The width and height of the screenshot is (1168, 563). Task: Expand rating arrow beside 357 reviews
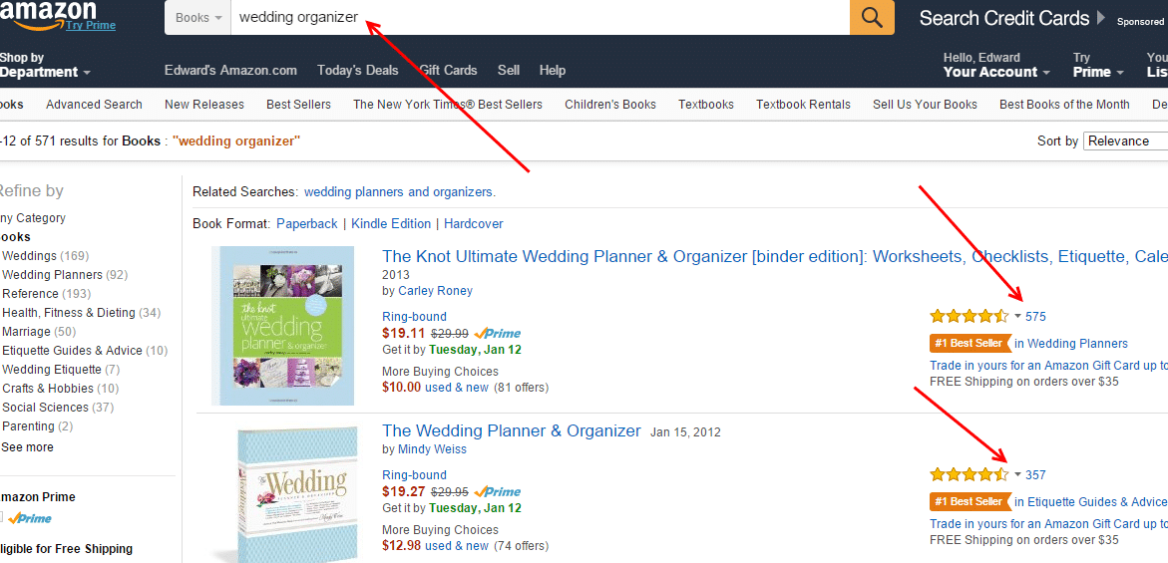click(x=1017, y=474)
